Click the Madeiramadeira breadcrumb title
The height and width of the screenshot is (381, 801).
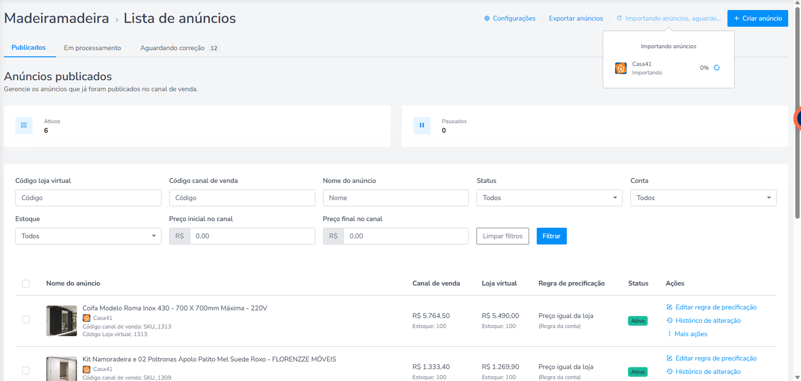(x=56, y=18)
